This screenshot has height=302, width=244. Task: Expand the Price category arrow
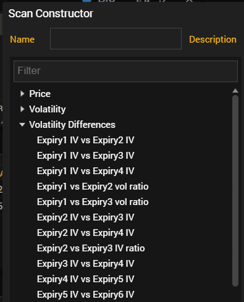(x=22, y=94)
